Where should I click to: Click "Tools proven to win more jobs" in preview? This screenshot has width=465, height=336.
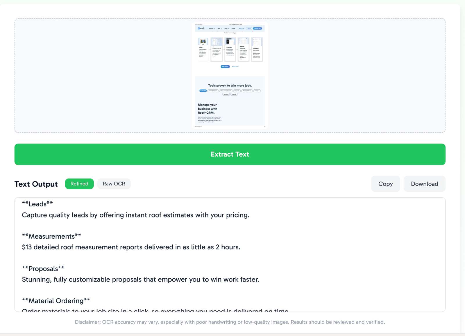click(x=230, y=86)
